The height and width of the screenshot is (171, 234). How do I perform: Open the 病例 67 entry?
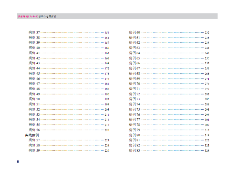tap(135, 68)
